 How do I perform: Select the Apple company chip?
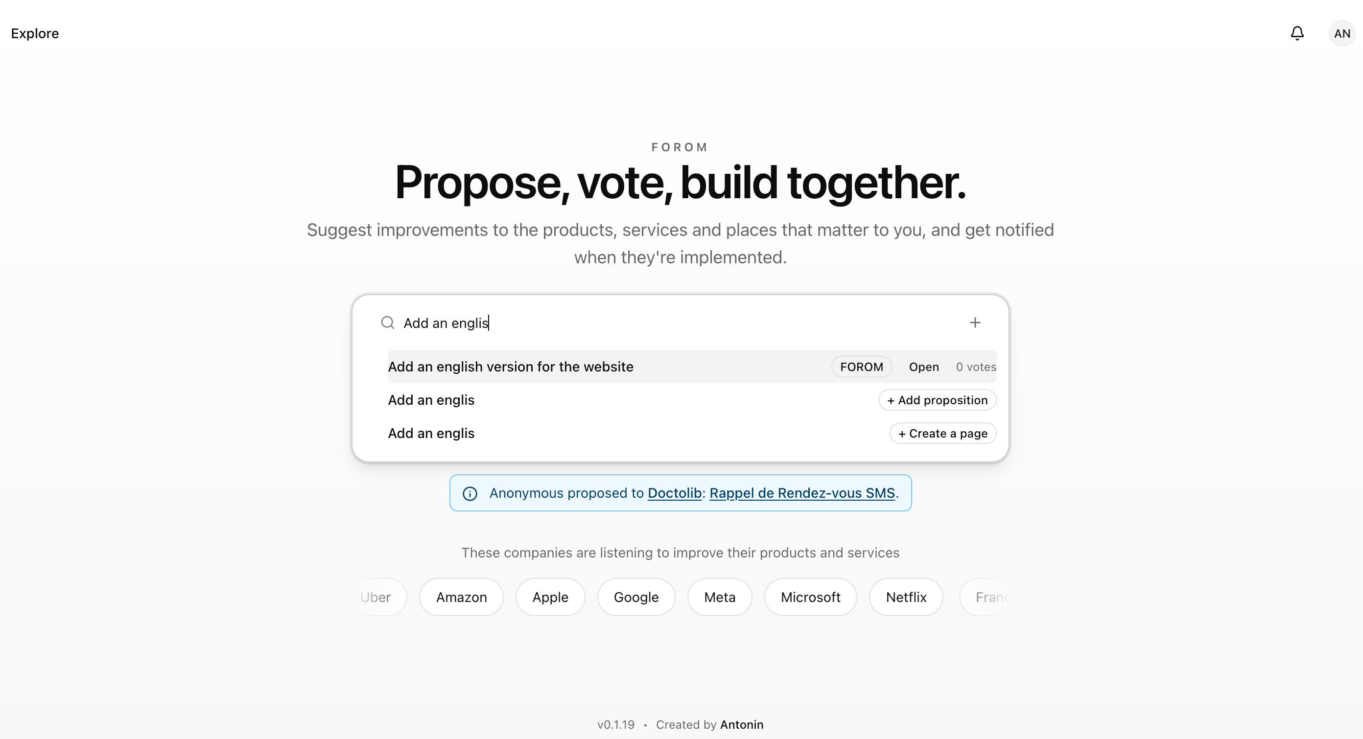click(550, 597)
